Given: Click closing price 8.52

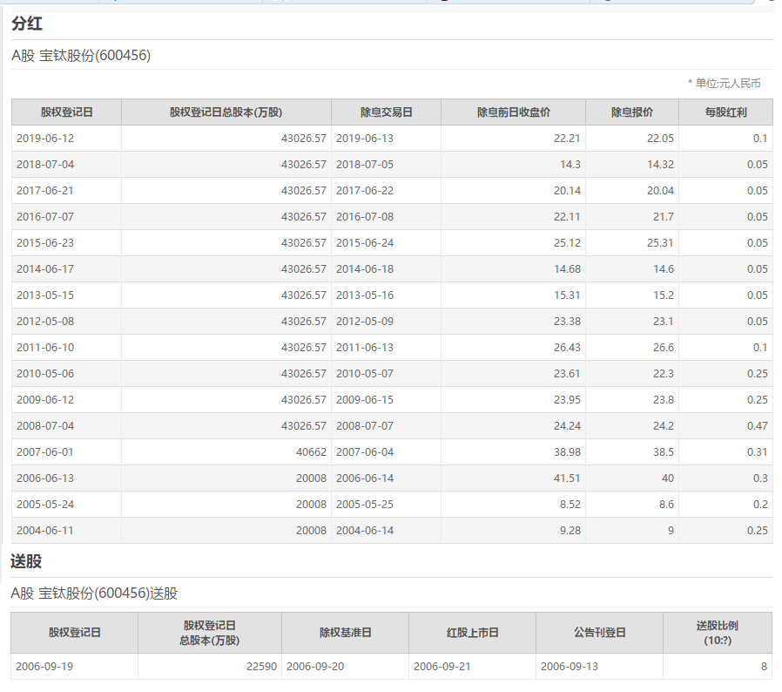Looking at the screenshot, I should (570, 505).
